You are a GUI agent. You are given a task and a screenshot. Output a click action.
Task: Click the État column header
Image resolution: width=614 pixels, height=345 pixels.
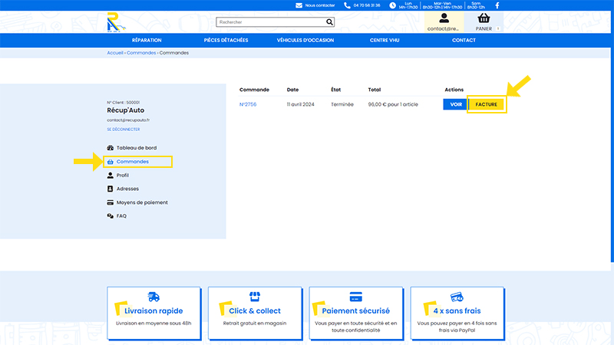point(335,90)
